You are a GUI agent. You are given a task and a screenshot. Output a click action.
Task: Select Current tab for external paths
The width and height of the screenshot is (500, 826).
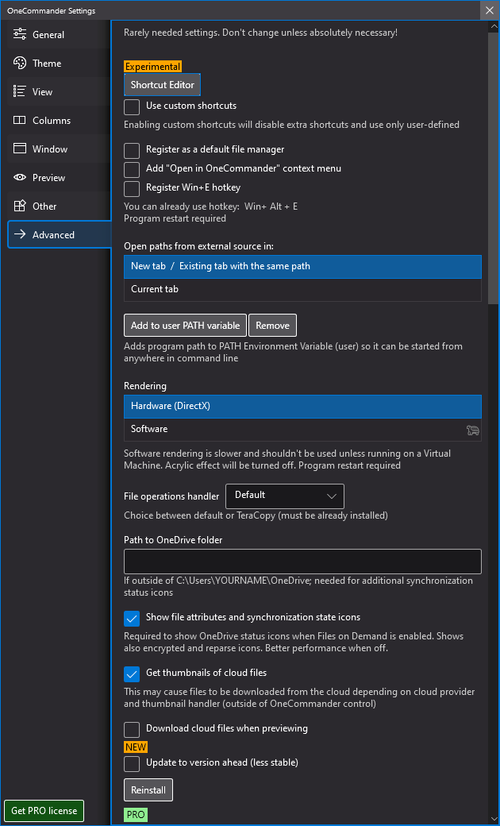302,290
